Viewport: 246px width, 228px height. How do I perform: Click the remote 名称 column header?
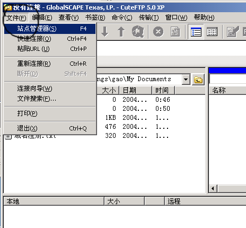click(x=227, y=90)
